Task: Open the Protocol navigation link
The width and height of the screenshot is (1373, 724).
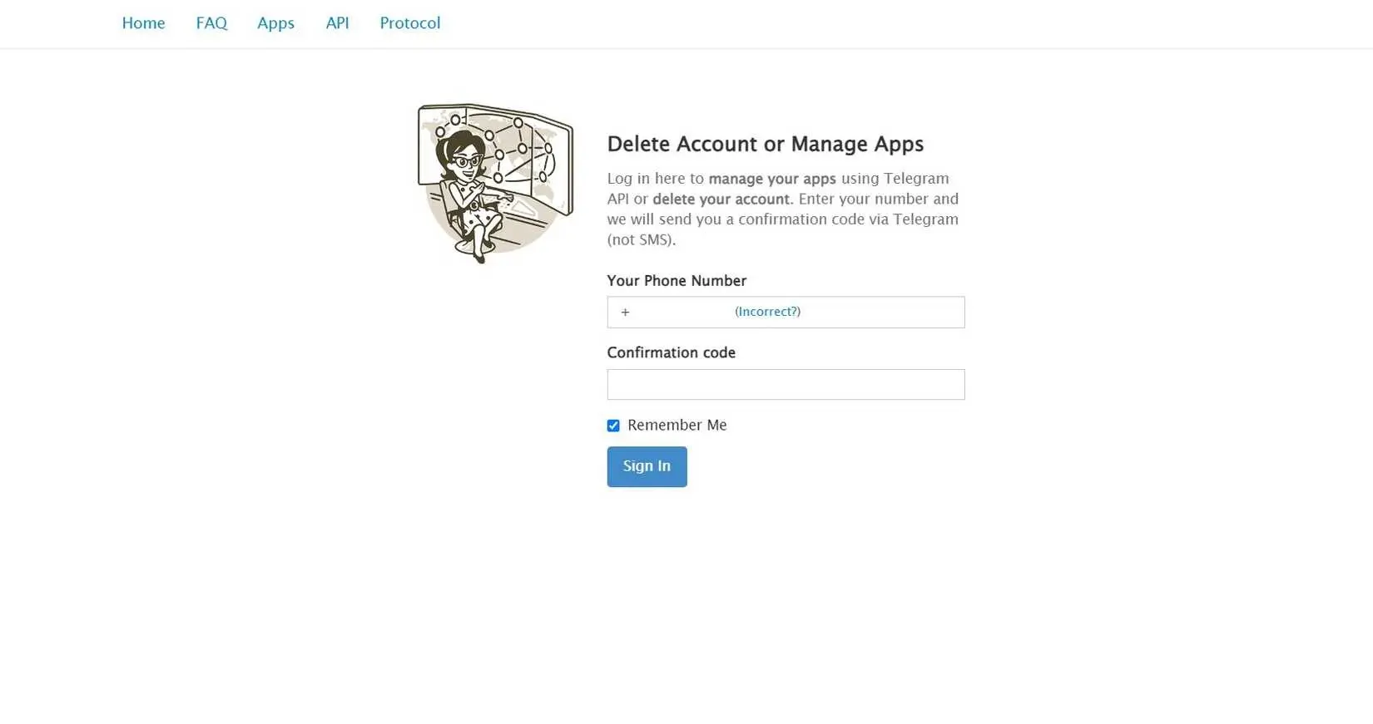Action: [410, 23]
